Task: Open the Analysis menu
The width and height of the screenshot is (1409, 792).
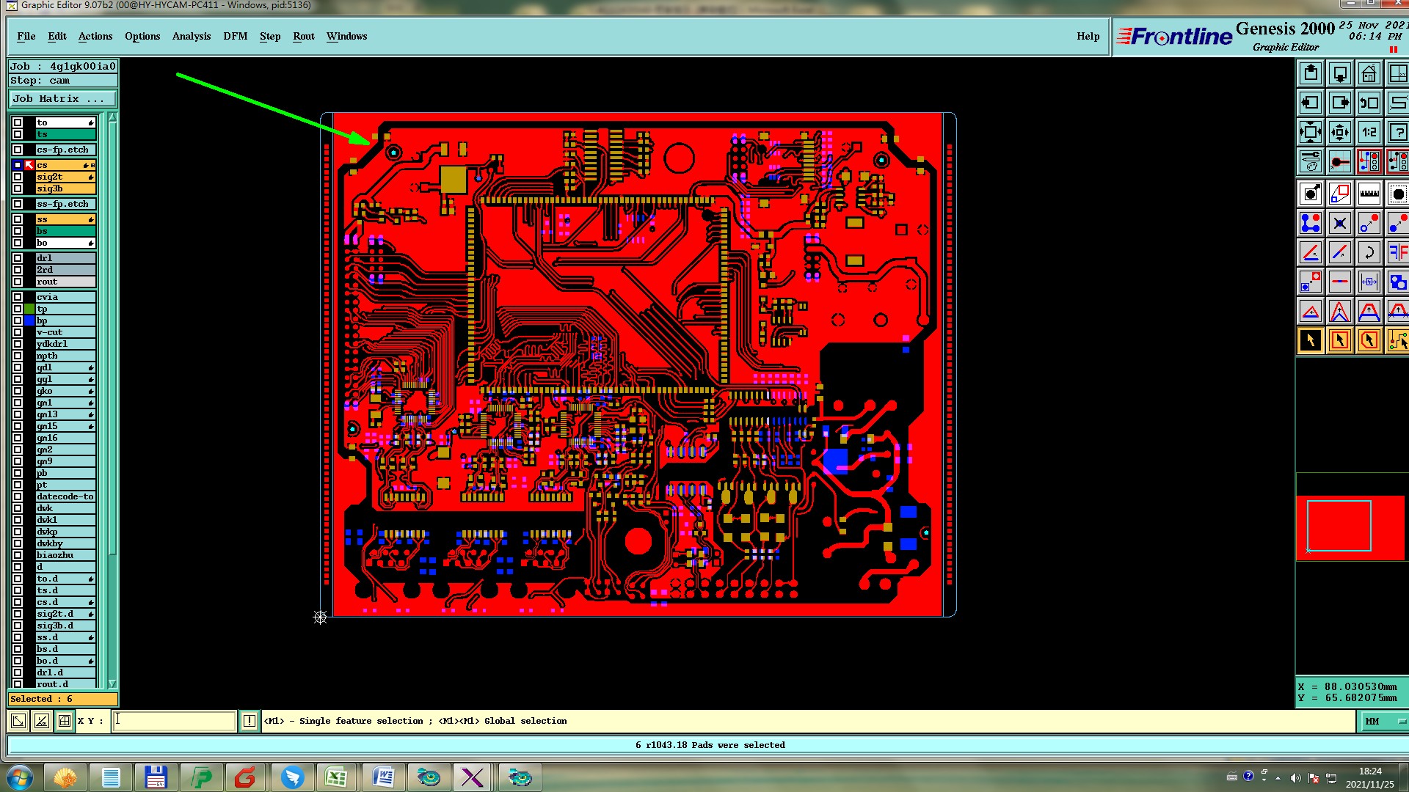Action: tap(191, 36)
